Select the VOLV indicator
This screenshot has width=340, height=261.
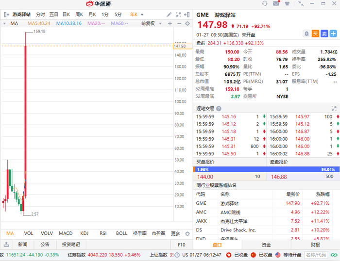pos(47,233)
